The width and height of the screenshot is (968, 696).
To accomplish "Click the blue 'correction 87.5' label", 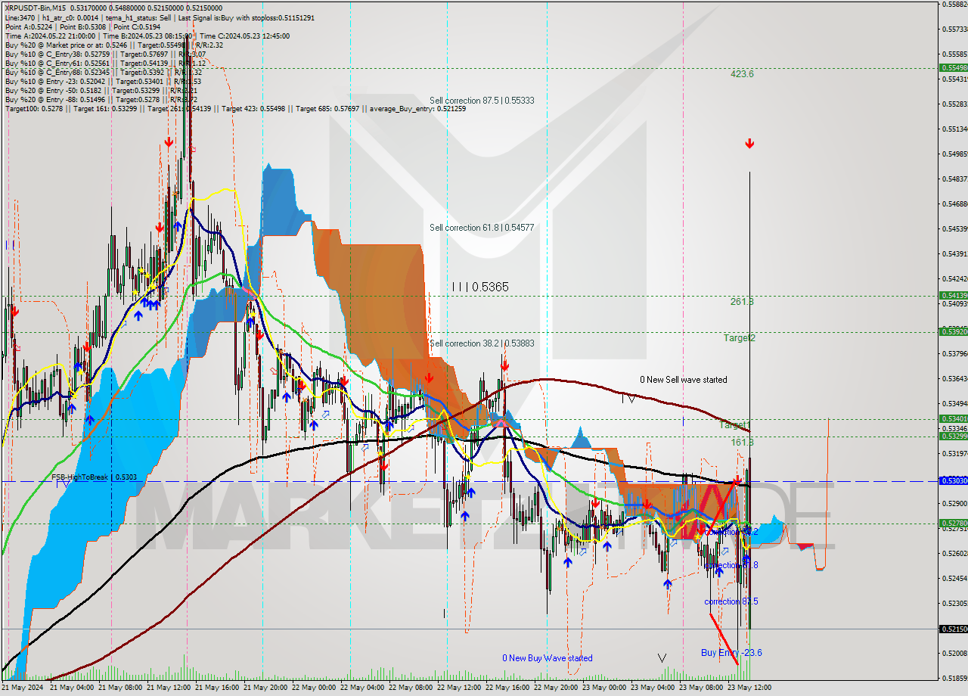I will point(731,602).
